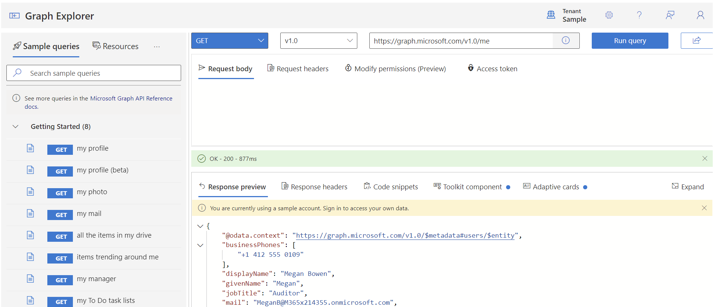Switch to Sample queries tab
Screen dimensions: 715x307
click(x=46, y=46)
